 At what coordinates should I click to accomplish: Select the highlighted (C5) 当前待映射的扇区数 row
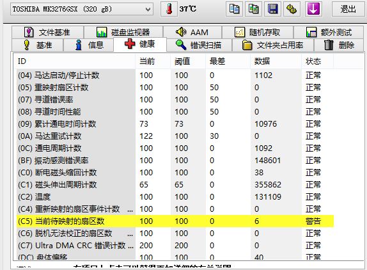pyautogui.click(x=175, y=221)
